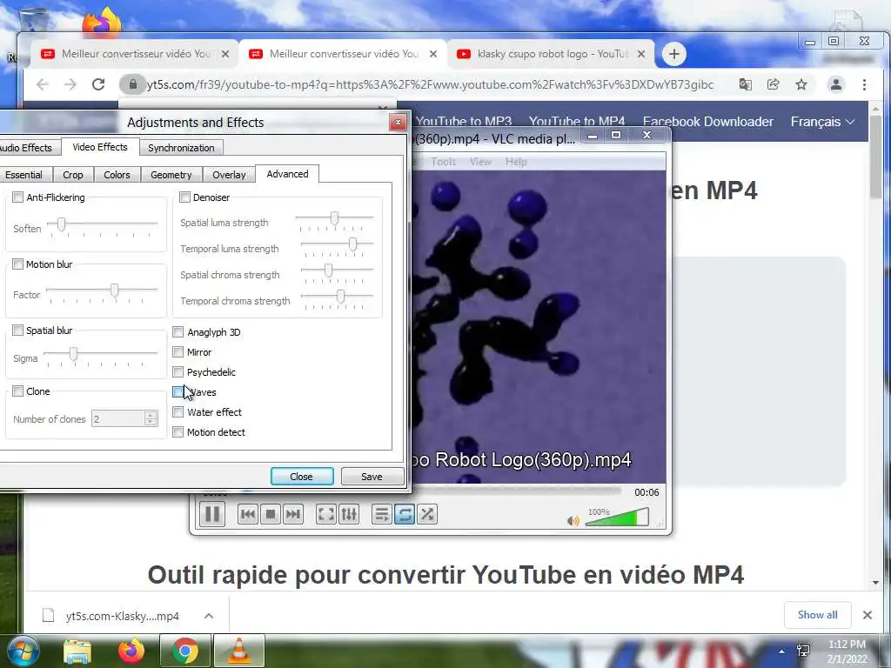Click Spatial luma strength slider

tap(334, 218)
